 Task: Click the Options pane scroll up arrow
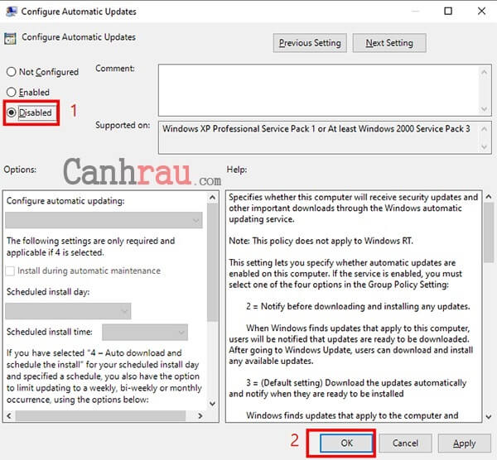coord(212,198)
